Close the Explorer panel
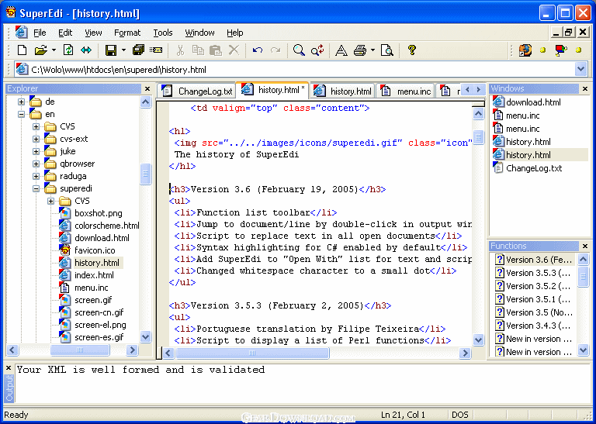The image size is (596, 424). [147, 89]
